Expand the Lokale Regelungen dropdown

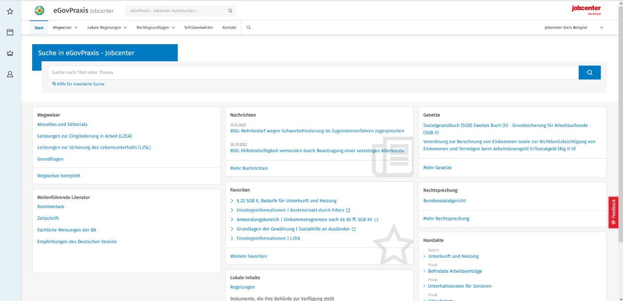click(107, 28)
